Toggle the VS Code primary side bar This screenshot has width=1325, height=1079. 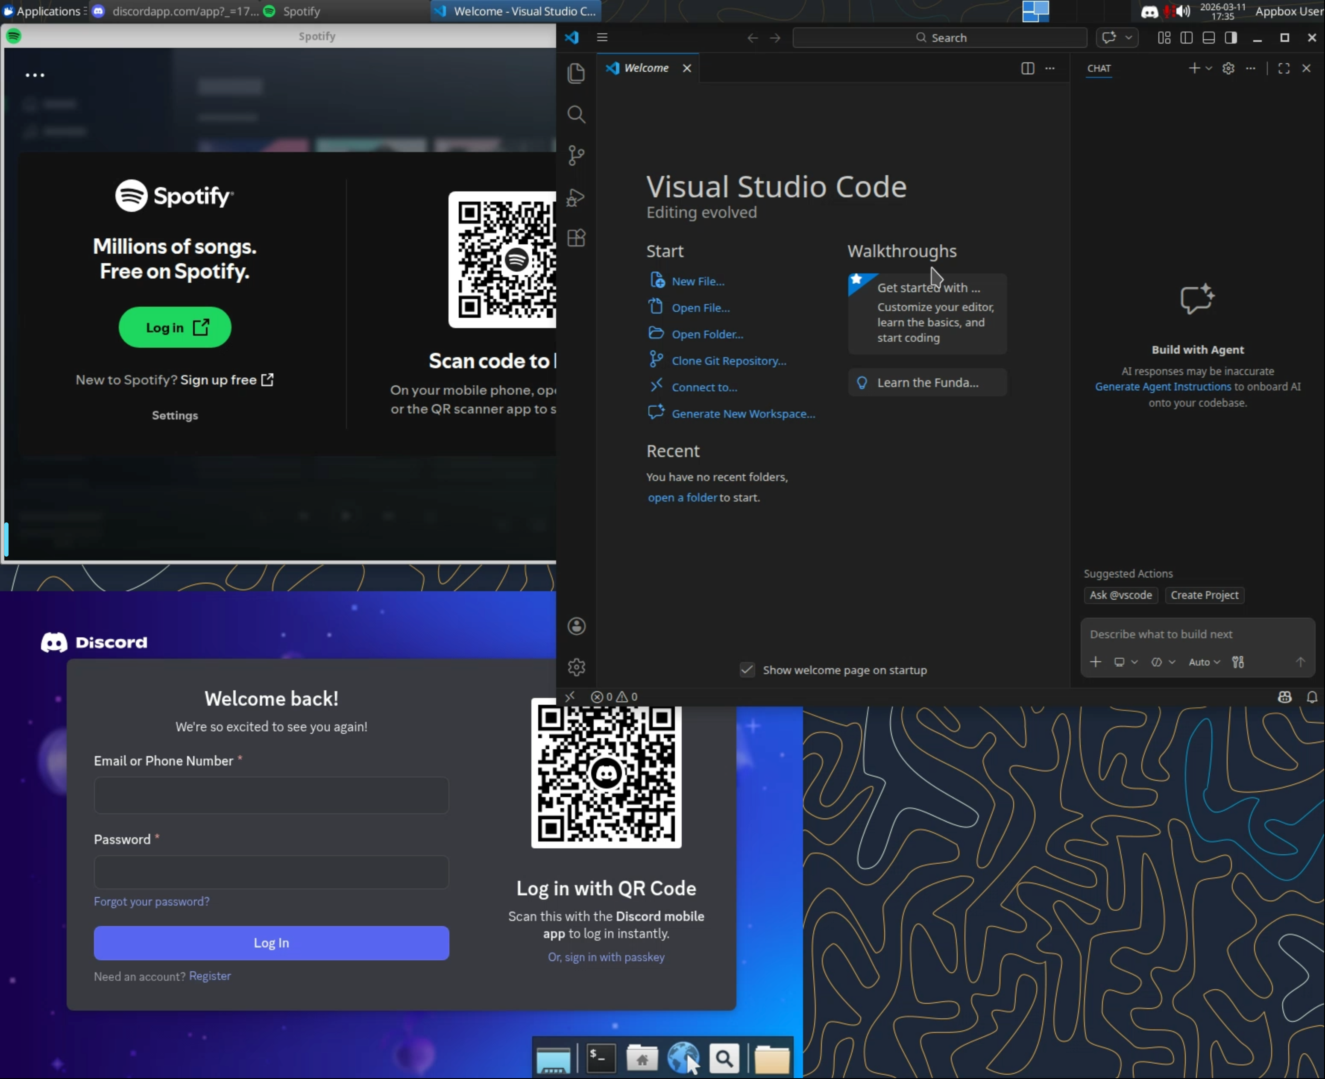tap(1187, 38)
